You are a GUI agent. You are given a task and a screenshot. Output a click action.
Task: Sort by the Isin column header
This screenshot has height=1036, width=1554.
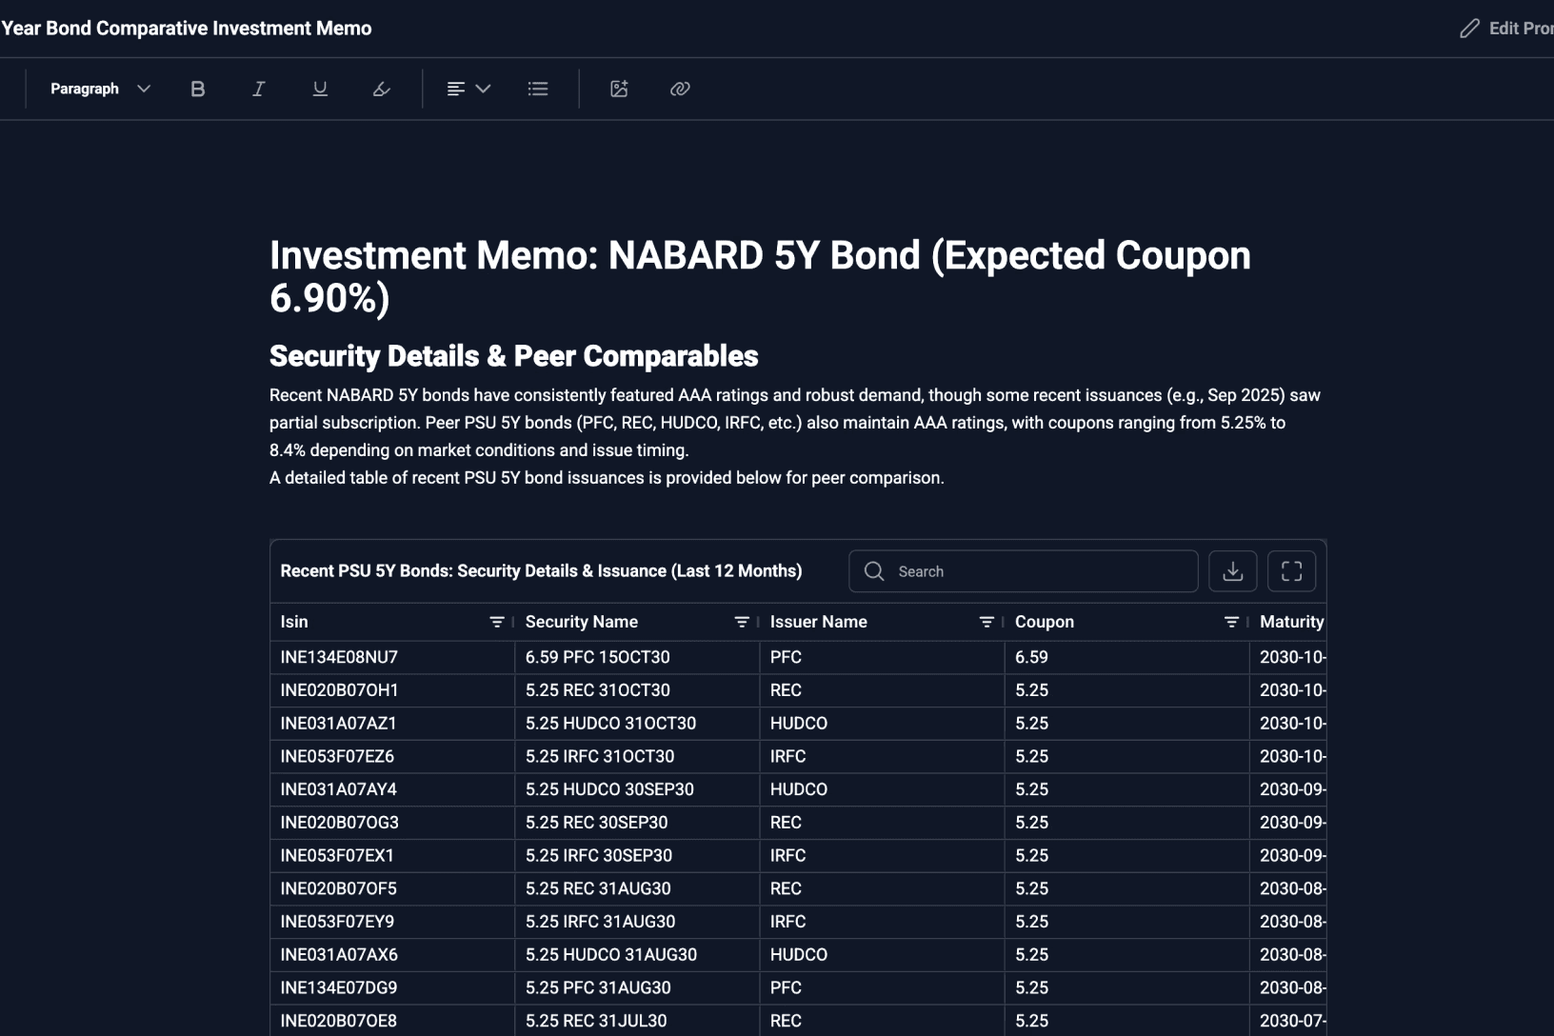click(294, 622)
